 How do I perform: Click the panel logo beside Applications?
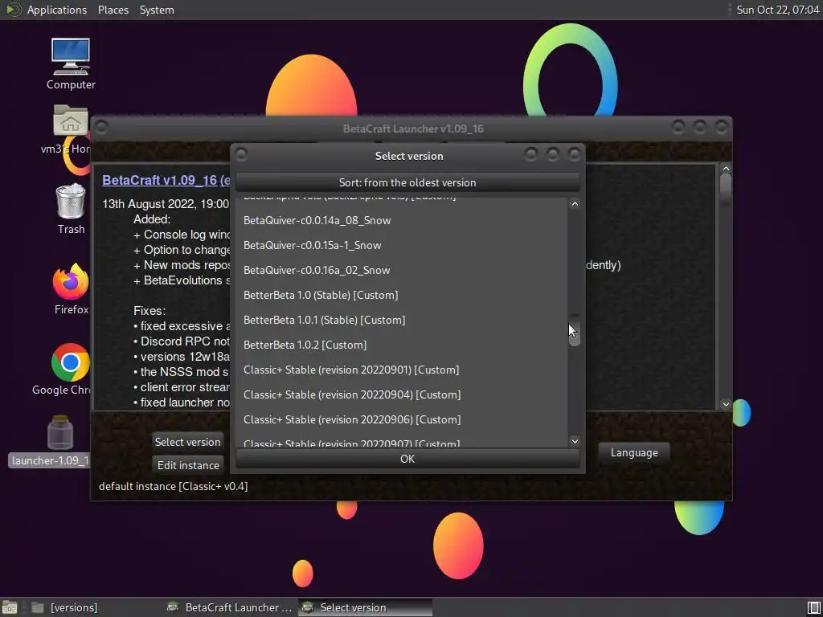click(13, 10)
